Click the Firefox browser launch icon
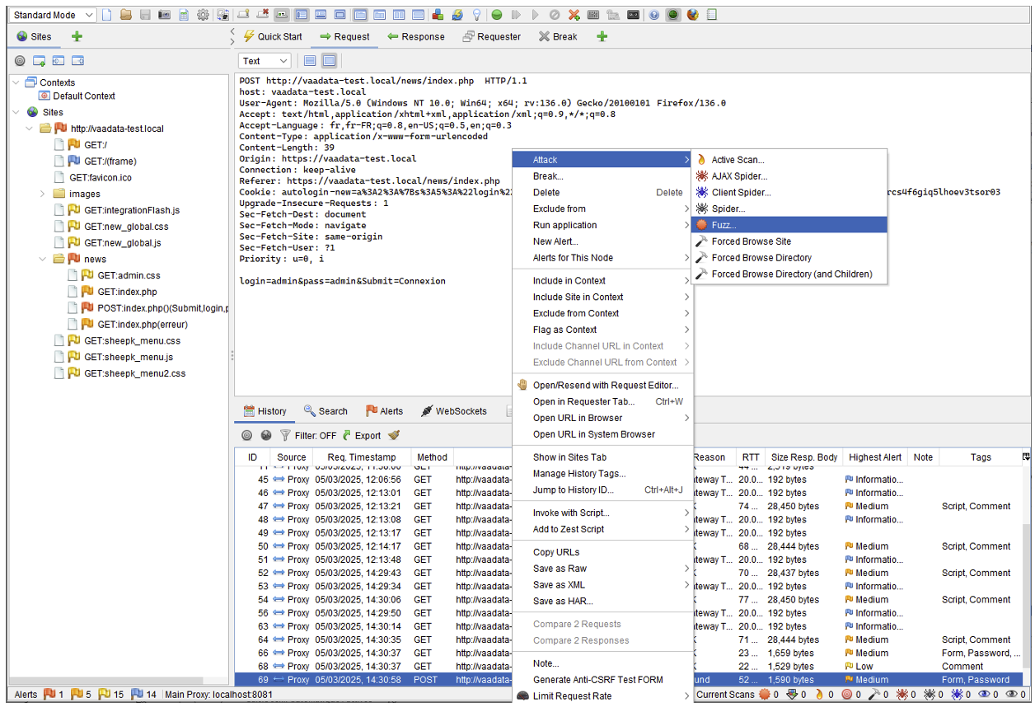 click(692, 15)
